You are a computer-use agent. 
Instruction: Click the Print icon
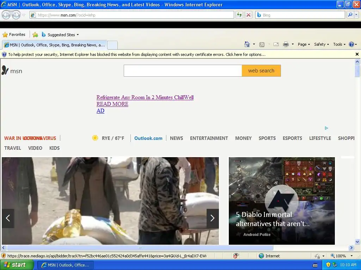pos(286,44)
